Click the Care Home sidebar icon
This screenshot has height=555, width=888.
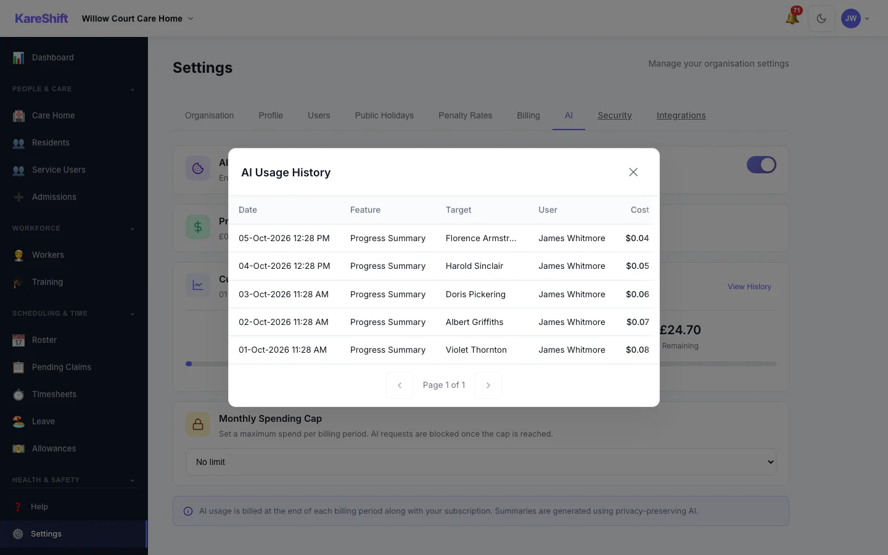pyautogui.click(x=18, y=115)
